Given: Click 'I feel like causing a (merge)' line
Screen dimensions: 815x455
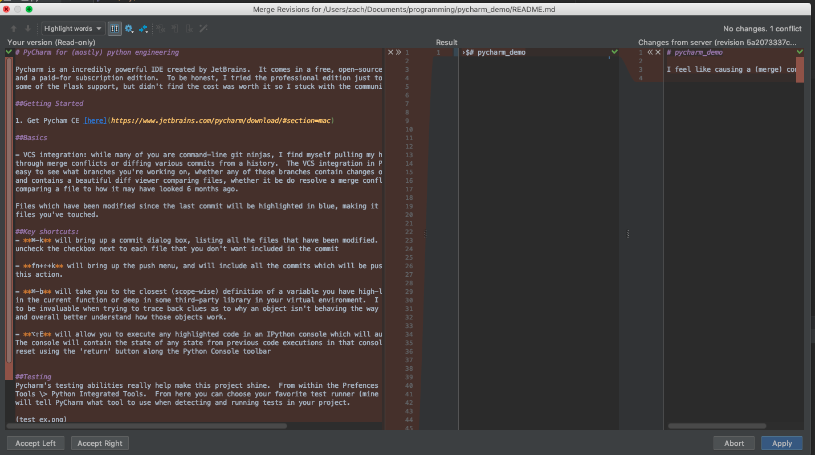Looking at the screenshot, I should [731, 69].
